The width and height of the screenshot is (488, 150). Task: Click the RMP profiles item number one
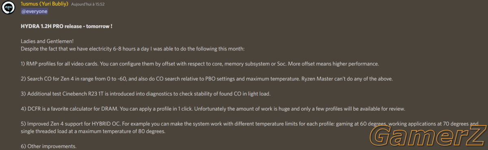click(x=200, y=64)
